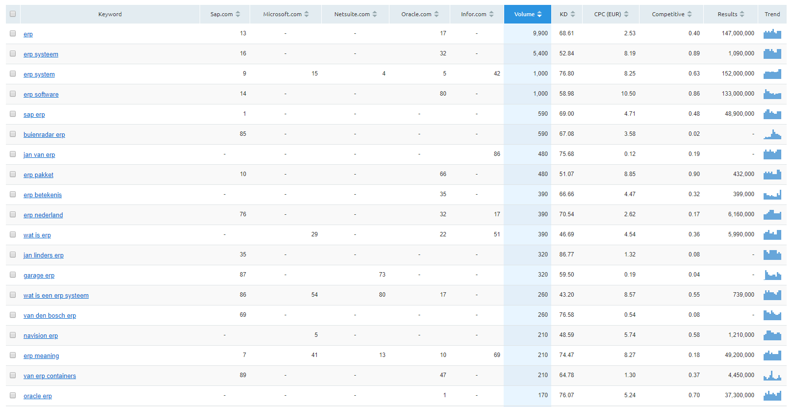
Task: Open trend chart for buienradar erp
Action: [x=772, y=134]
